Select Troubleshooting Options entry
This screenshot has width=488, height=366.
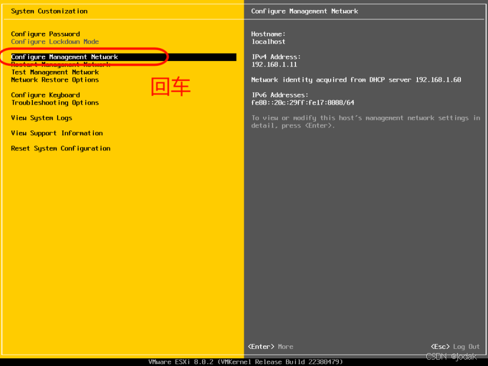pos(55,103)
